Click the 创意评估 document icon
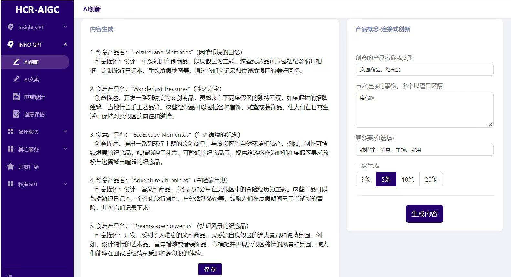 pos(16,114)
